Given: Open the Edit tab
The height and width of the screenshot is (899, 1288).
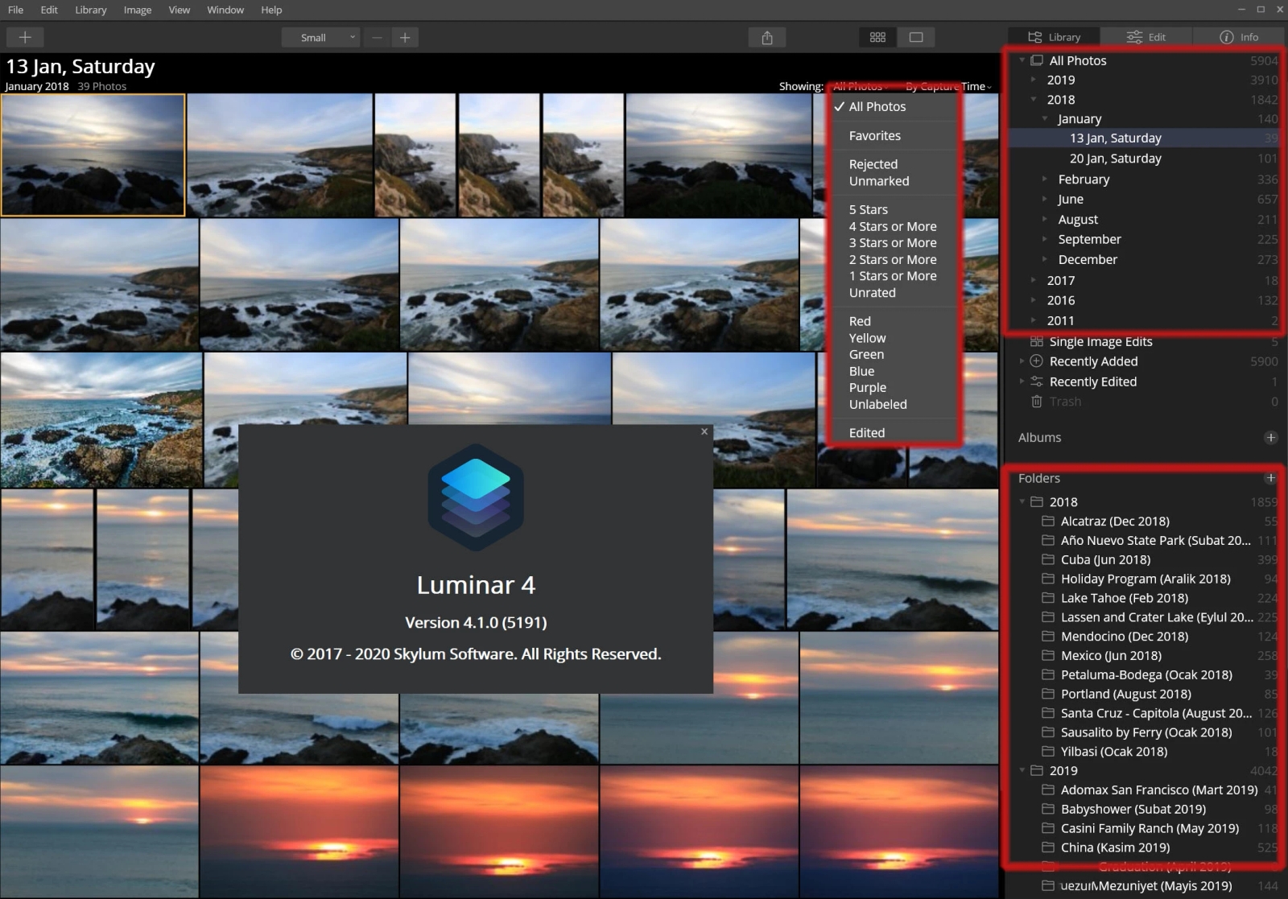Looking at the screenshot, I should click(1146, 37).
